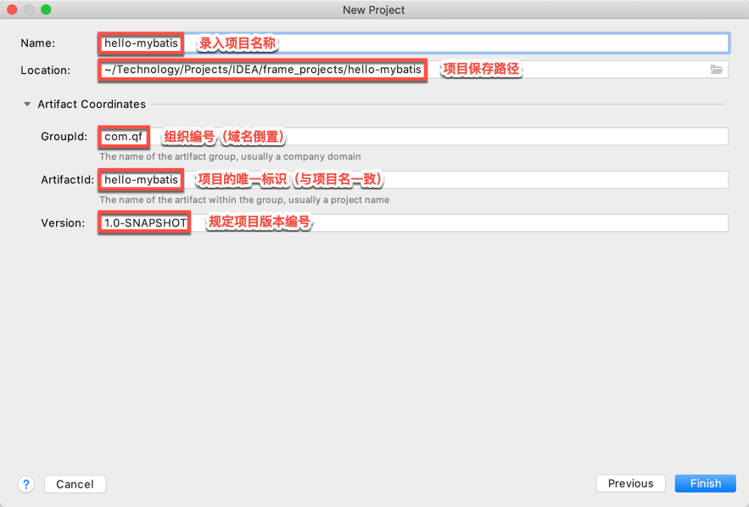
Task: Go back with the Previous button
Action: click(x=630, y=483)
